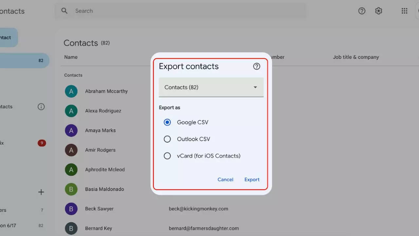The image size is (419, 236).
Task: Click email beck@kickingmonkey.com
Action: pos(198,209)
